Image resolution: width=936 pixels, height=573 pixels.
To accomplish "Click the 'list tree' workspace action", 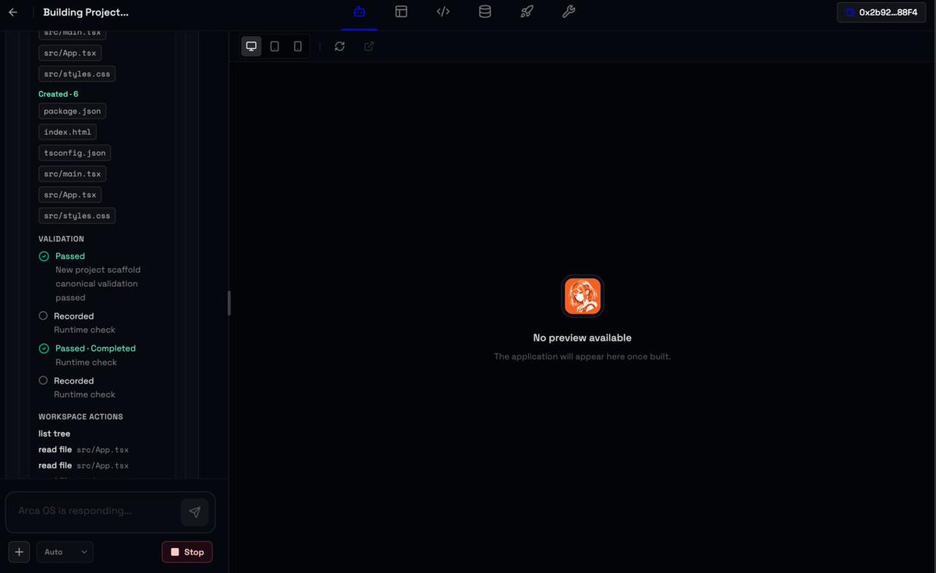I will [55, 433].
